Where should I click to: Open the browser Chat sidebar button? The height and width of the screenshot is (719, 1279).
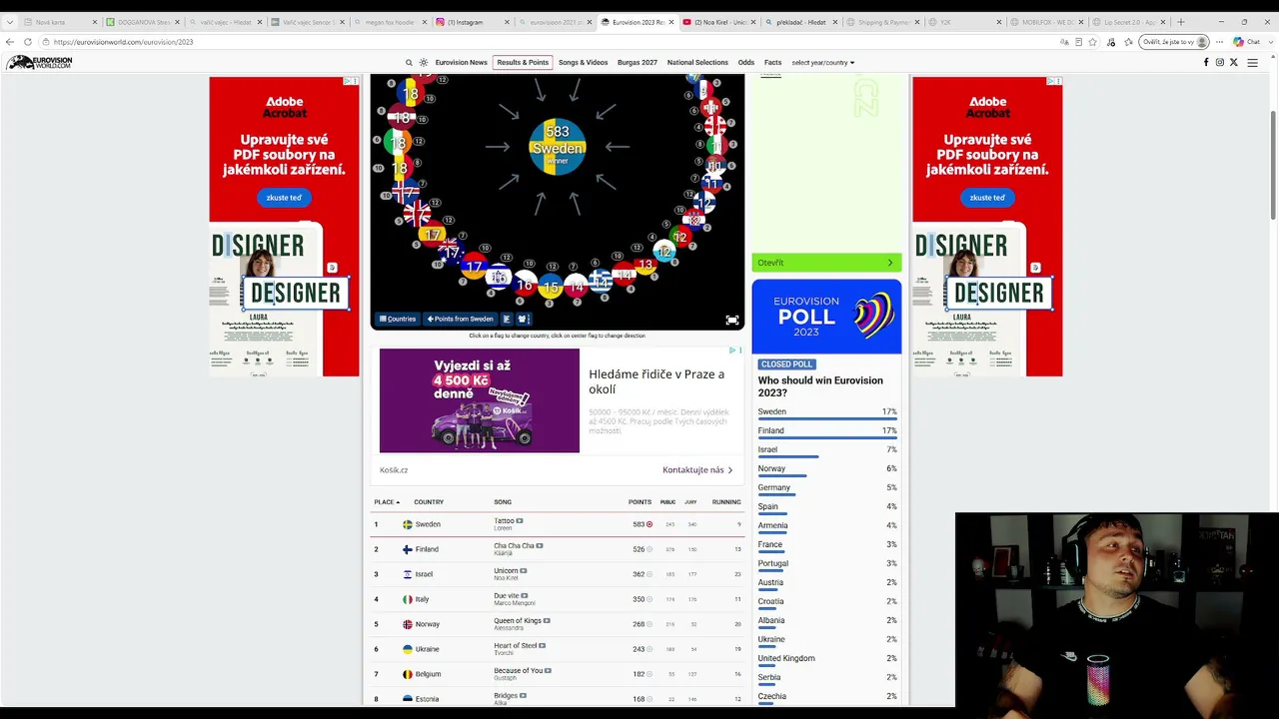(x=1247, y=42)
